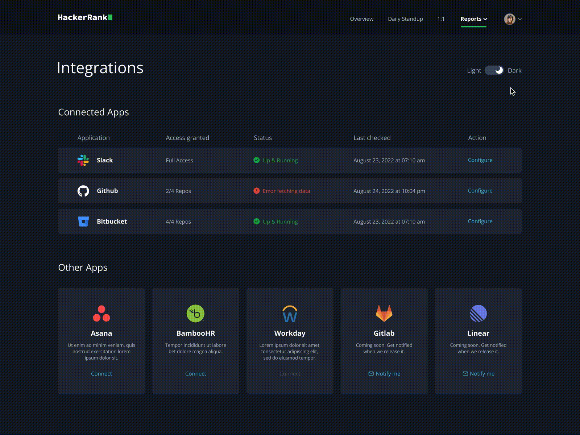Select the 1:1 navigation item
580x435 pixels.
pyautogui.click(x=441, y=19)
